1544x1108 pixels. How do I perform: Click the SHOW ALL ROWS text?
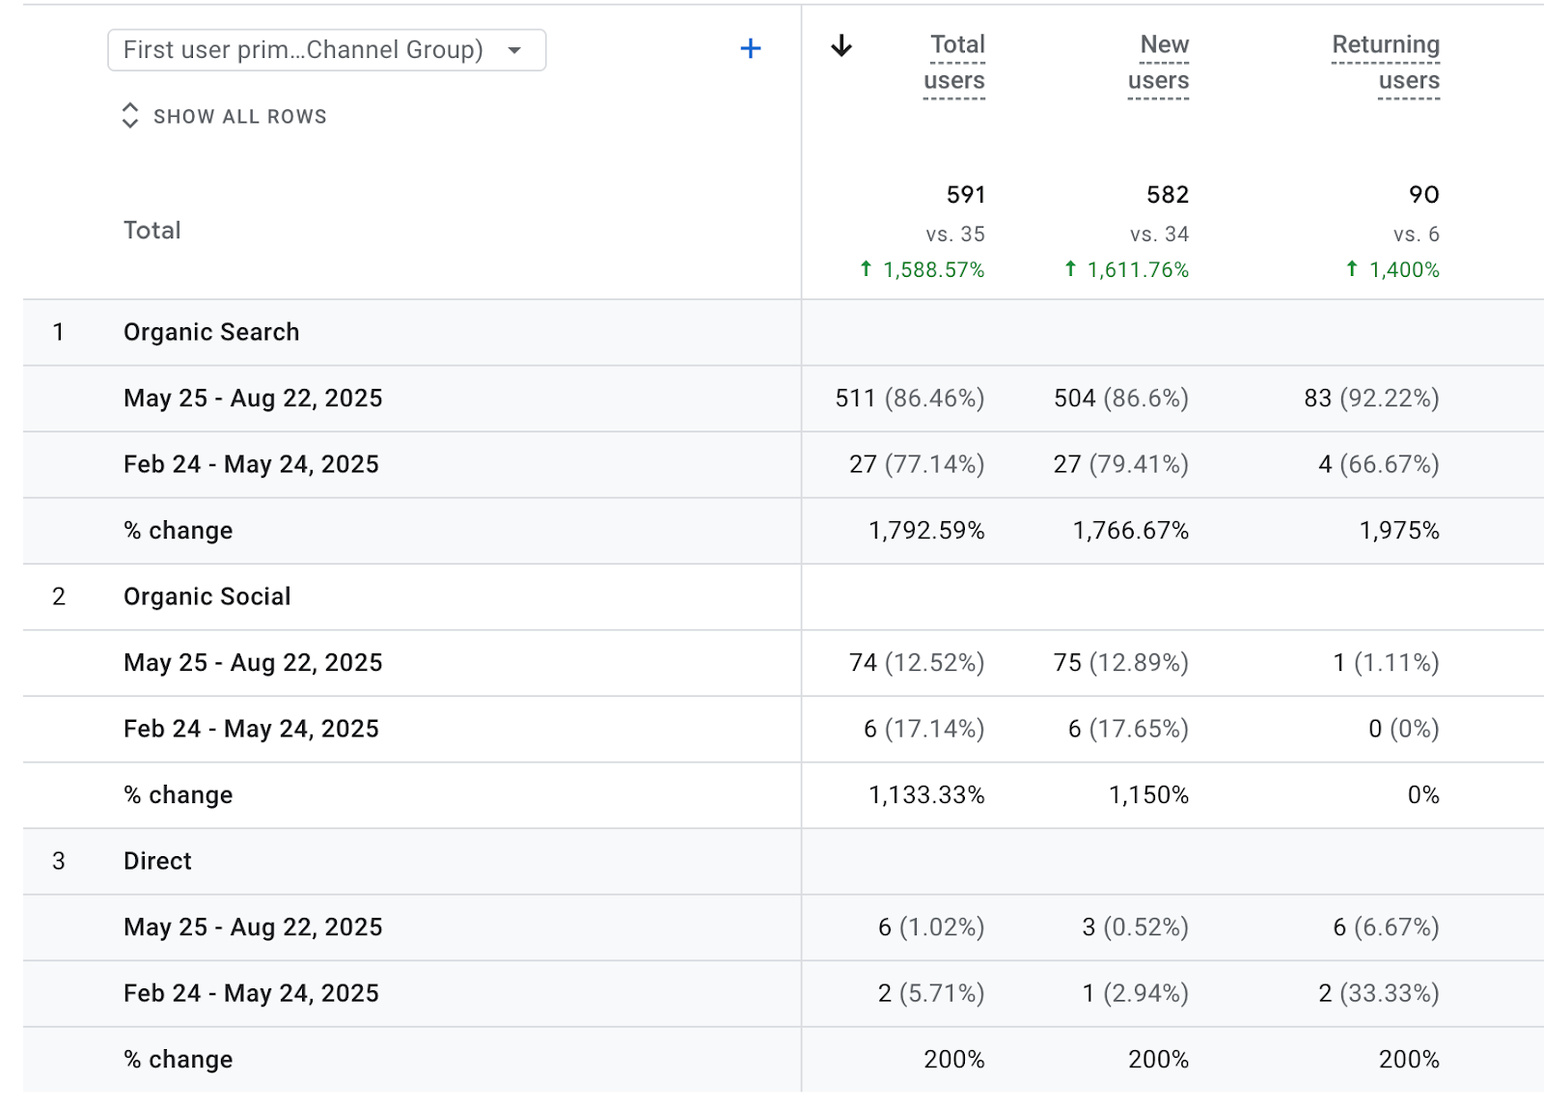(239, 117)
